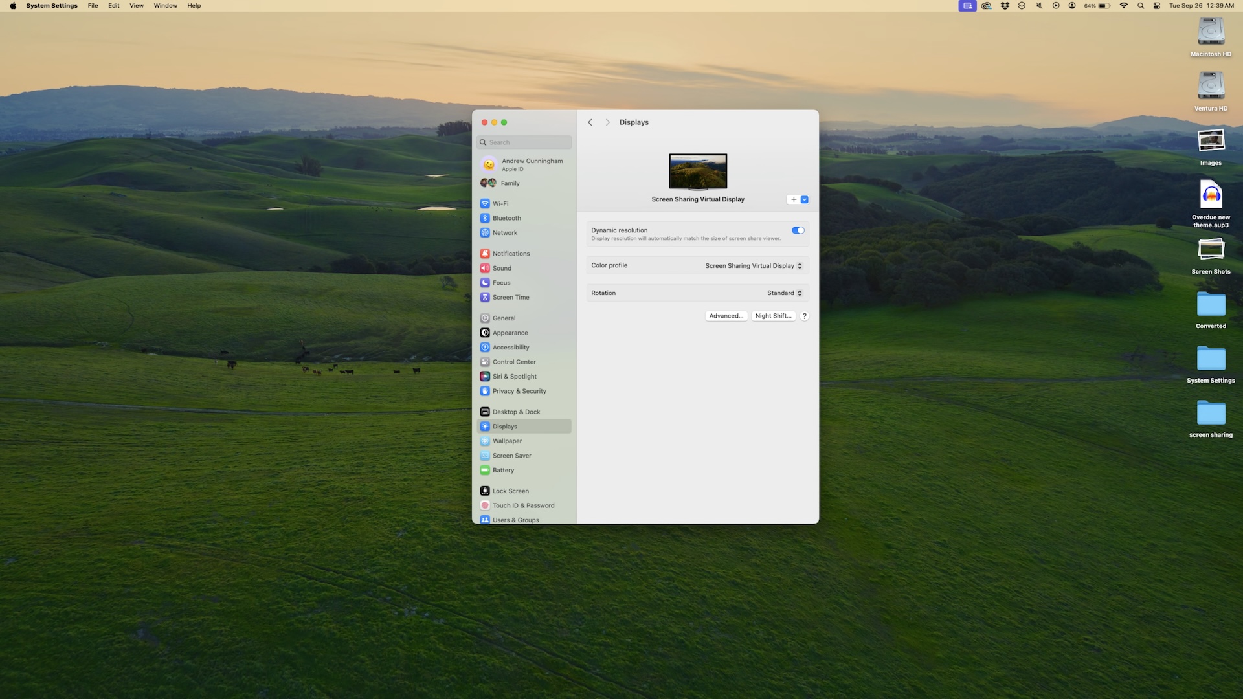Open the Color profile popup menu
This screenshot has width=1243, height=699.
[754, 266]
